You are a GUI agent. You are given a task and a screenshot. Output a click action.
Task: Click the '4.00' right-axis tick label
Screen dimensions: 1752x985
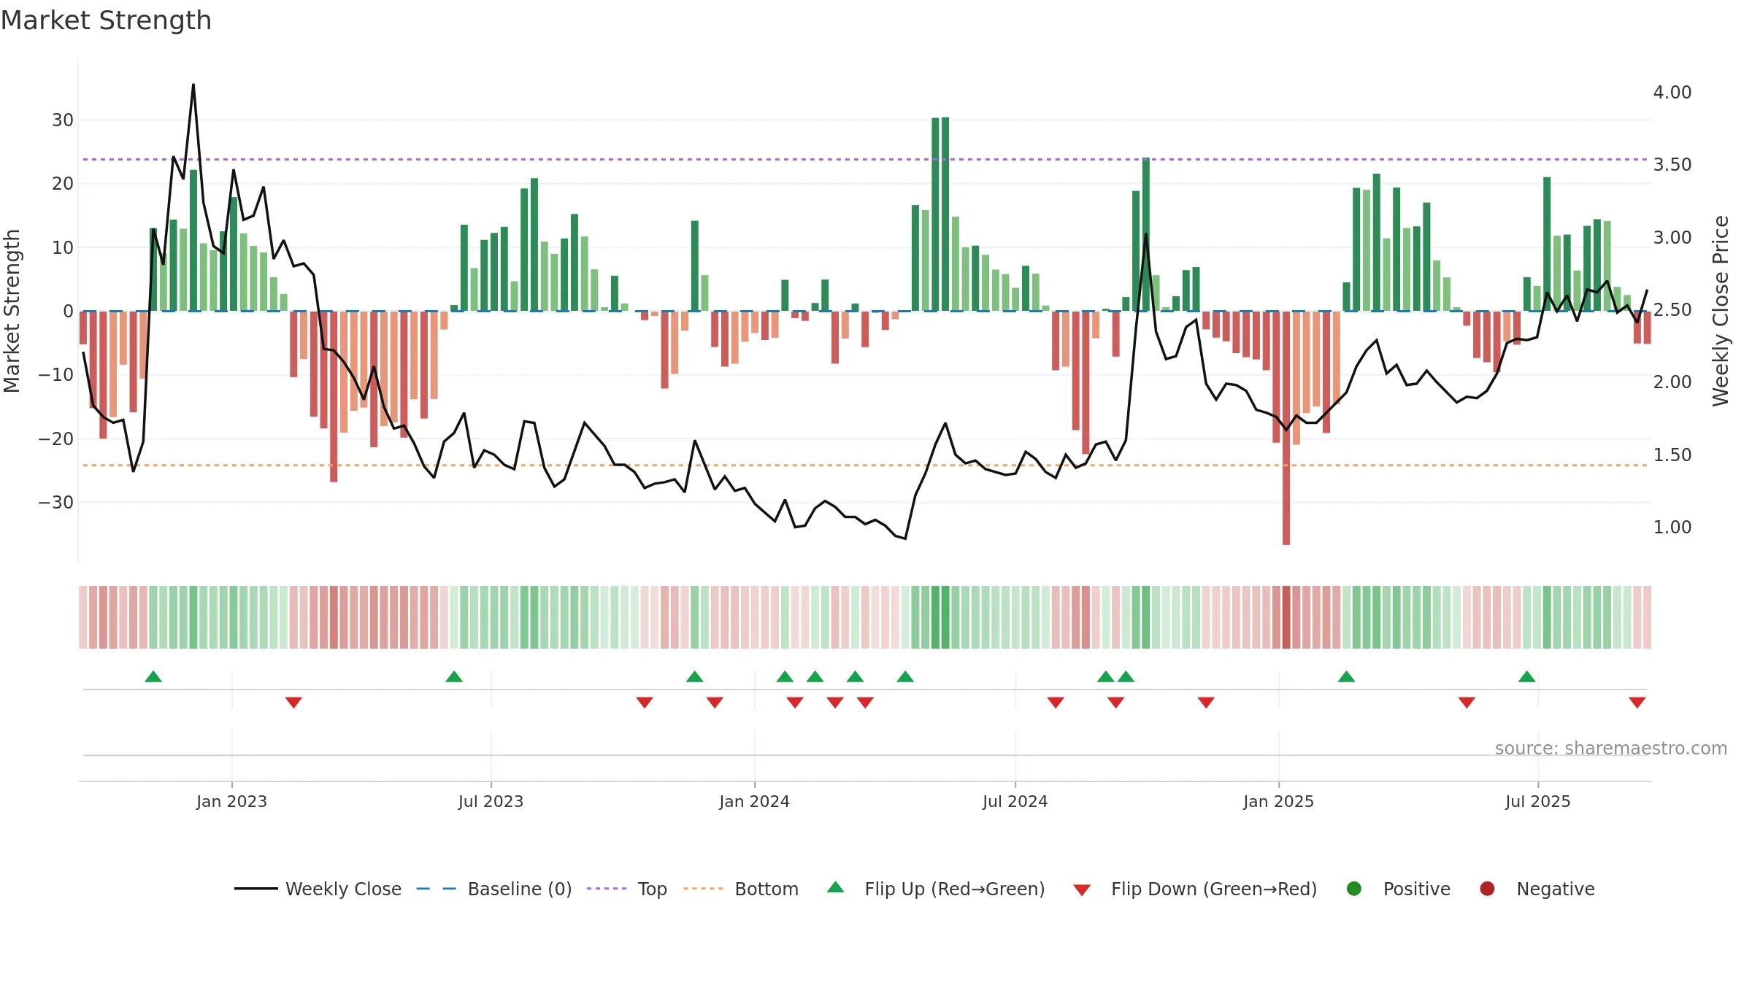pos(1672,93)
